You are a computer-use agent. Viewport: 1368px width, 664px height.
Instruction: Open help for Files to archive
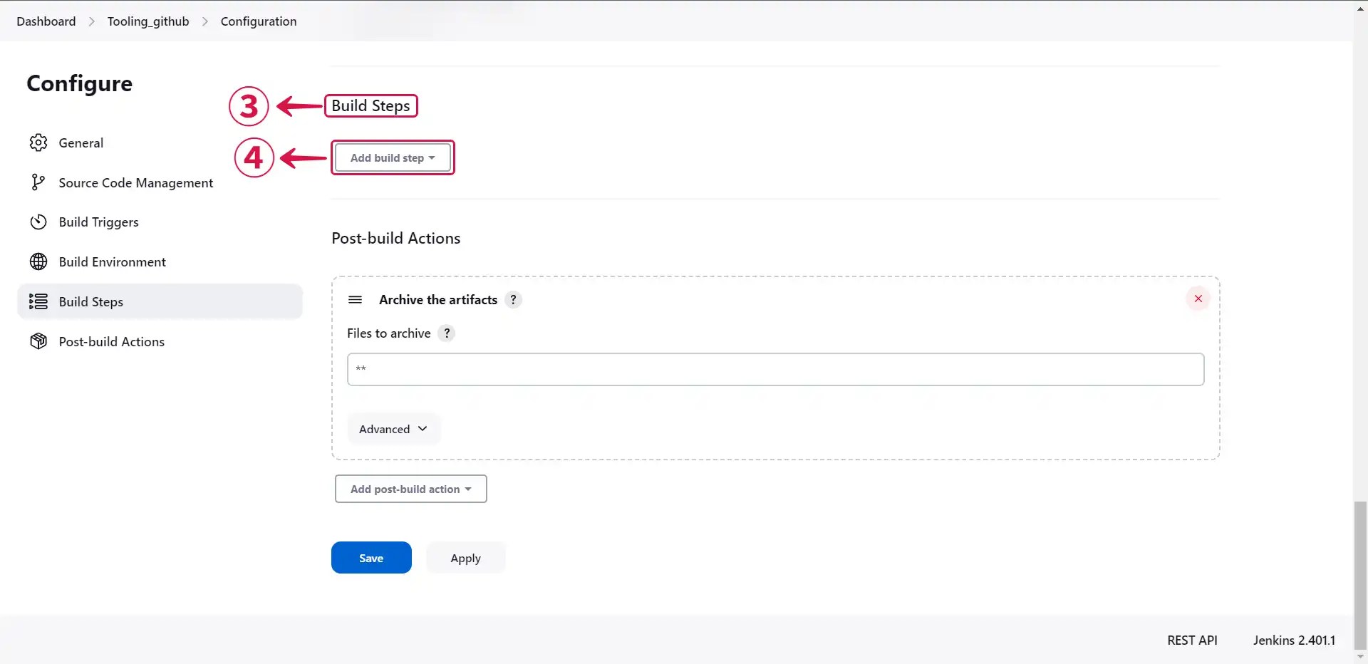pos(446,333)
